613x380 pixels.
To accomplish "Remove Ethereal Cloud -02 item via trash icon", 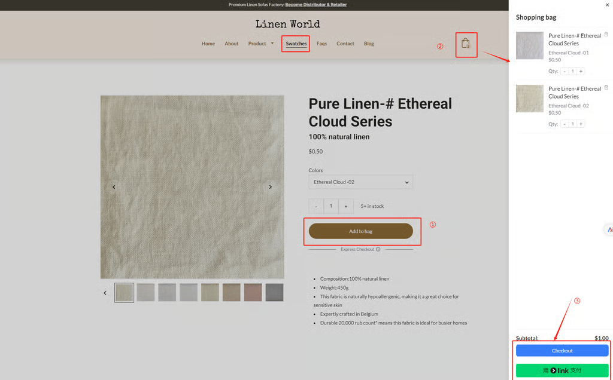I will 606,87.
